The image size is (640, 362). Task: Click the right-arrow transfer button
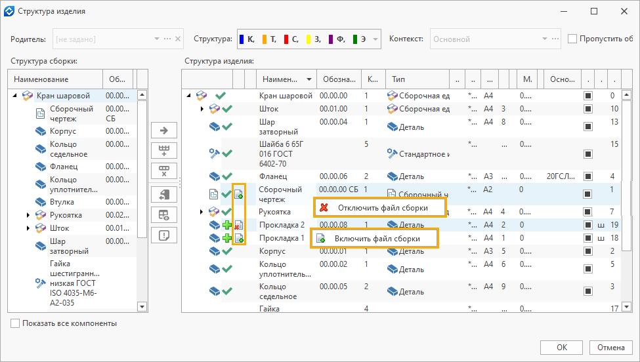point(164,131)
